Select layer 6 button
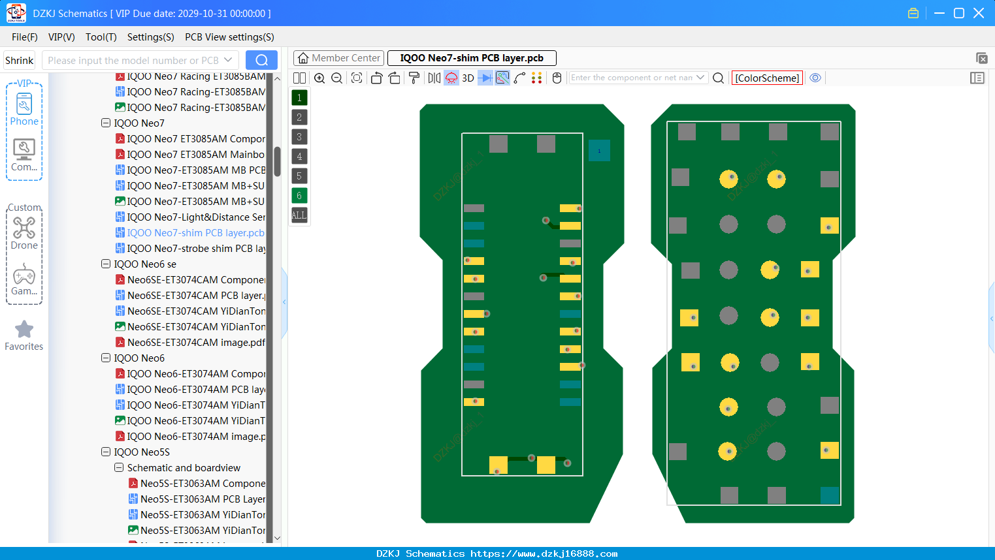The image size is (995, 560). click(299, 196)
